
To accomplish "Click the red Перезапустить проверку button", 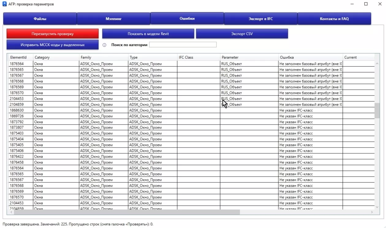I will 52,34.
